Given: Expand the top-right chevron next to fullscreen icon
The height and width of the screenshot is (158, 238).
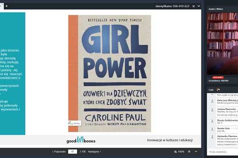Looking at the screenshot, I should click(x=199, y=6).
